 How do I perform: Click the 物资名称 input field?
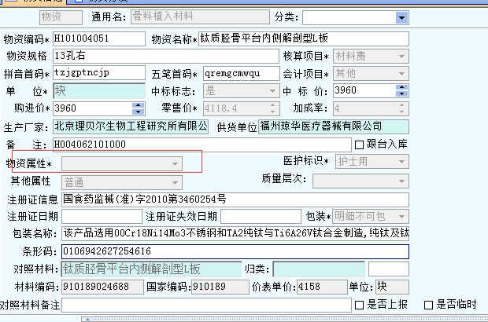click(x=304, y=38)
